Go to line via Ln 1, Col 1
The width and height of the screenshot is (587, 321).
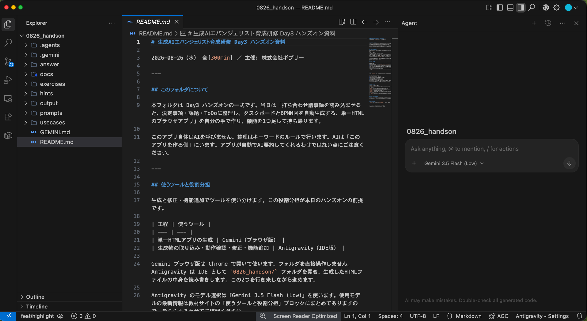tap(357, 316)
